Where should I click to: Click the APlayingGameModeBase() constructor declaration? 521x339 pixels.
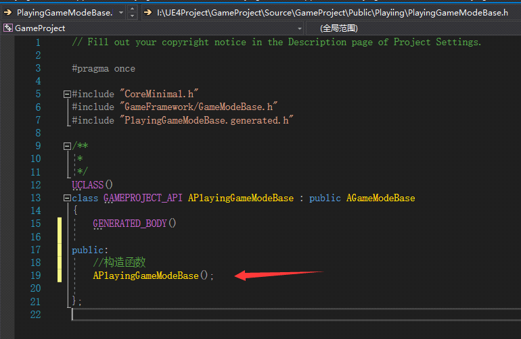[x=153, y=276]
